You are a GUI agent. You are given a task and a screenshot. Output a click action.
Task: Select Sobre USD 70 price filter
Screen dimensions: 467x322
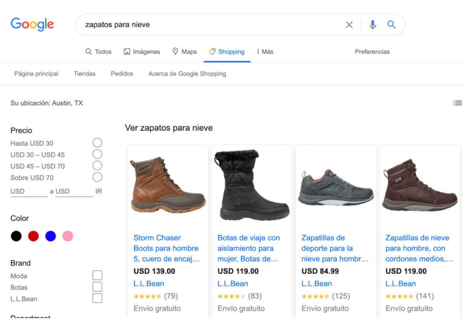(x=97, y=177)
